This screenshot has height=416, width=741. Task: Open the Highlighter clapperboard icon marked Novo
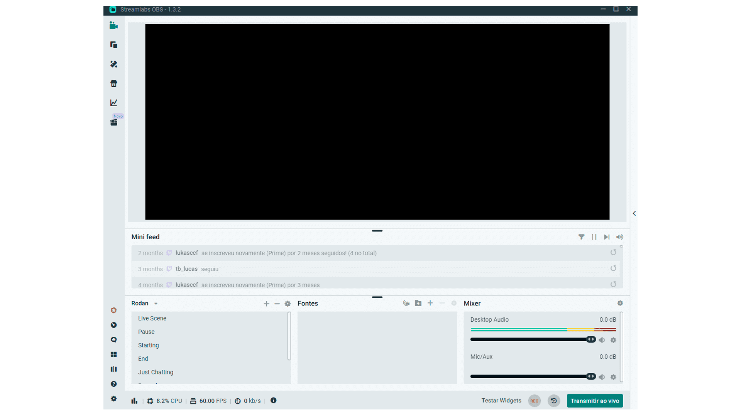pos(113,122)
